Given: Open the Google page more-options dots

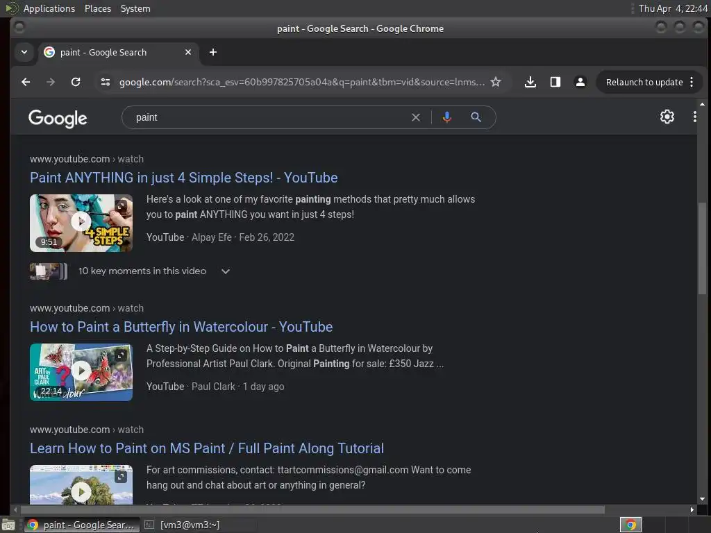Looking at the screenshot, I should tap(694, 117).
